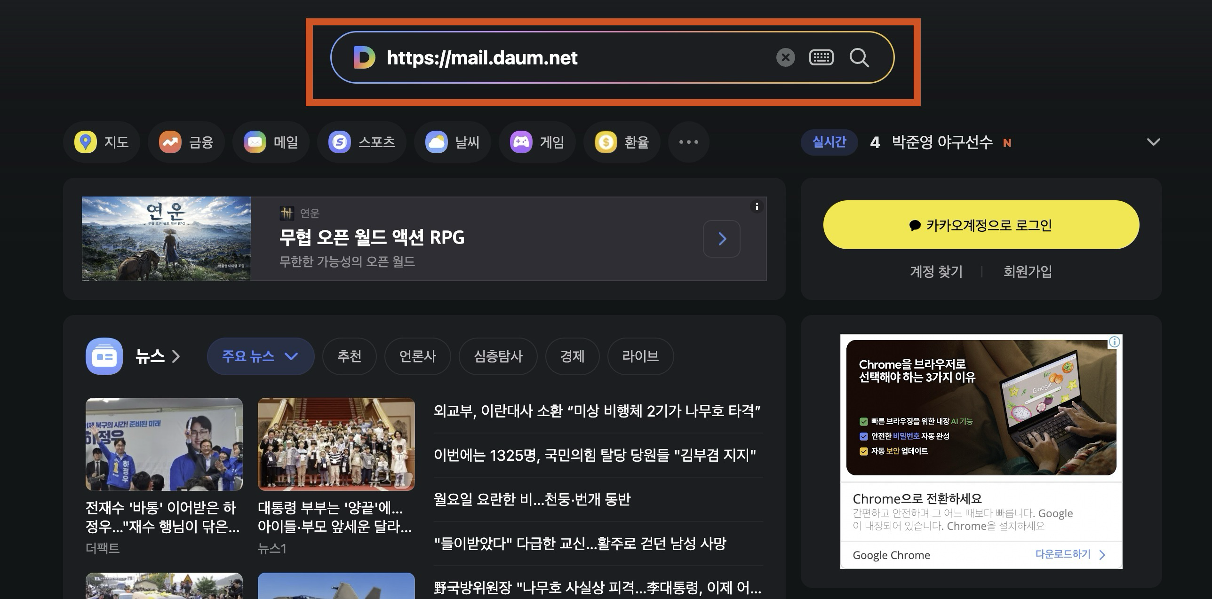The width and height of the screenshot is (1212, 599).
Task: Open headline 외교부, 이란대사 소환
Action: pos(597,411)
